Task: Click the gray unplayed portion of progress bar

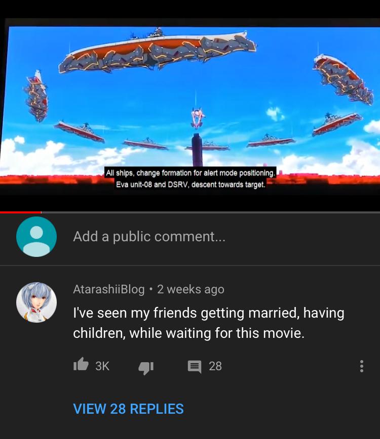Action: (x=211, y=212)
